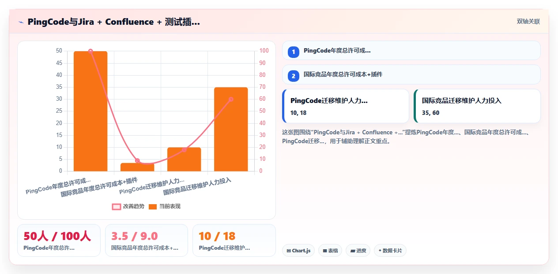This screenshot has height=274, width=558.
Task: Click the pink outlined 改善趋势 legend swatch
Action: click(x=117, y=207)
